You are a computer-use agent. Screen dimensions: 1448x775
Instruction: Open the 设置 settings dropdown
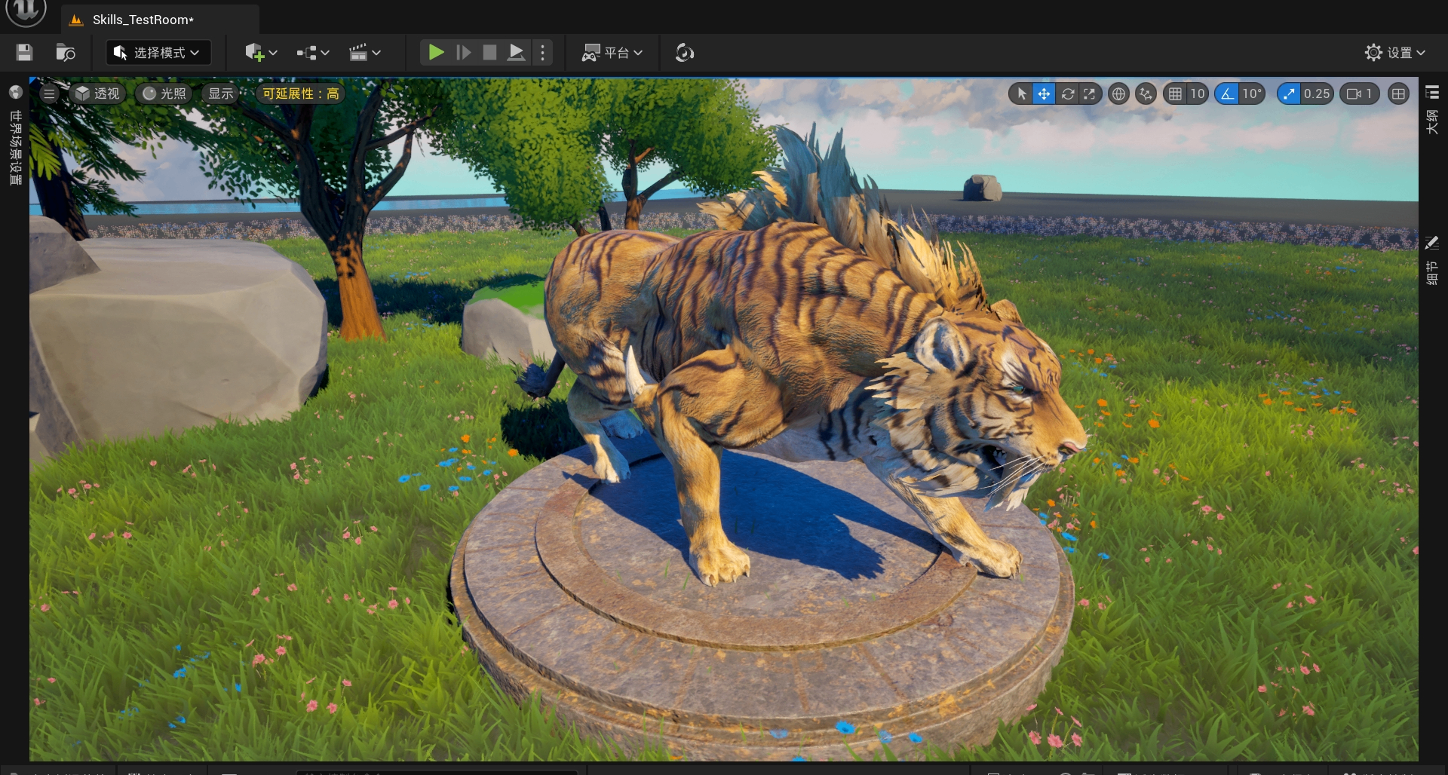[x=1395, y=52]
